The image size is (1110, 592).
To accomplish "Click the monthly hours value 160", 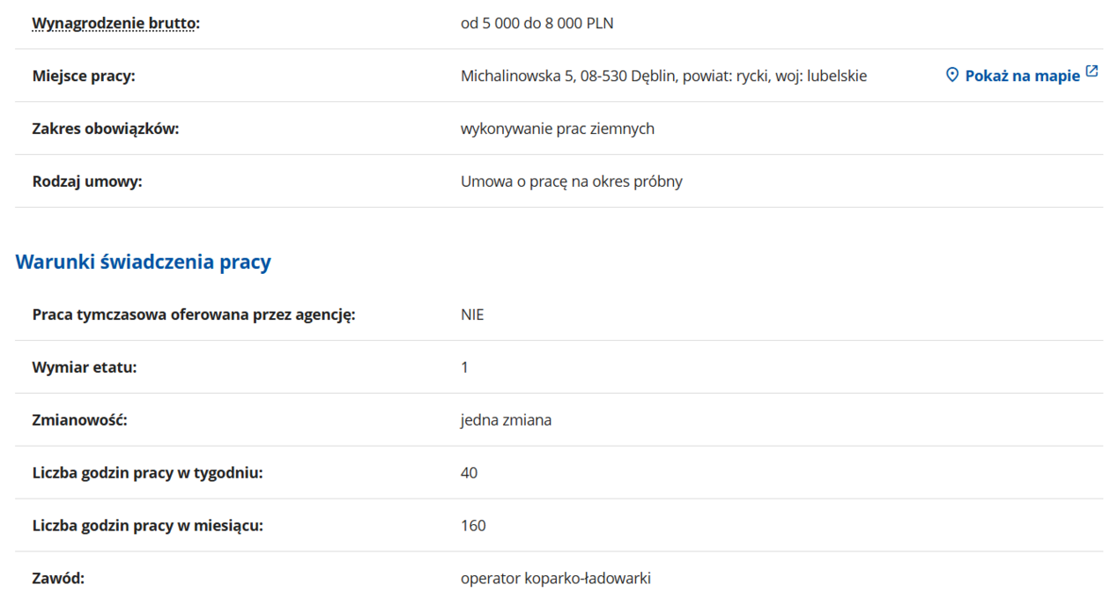I will point(473,526).
